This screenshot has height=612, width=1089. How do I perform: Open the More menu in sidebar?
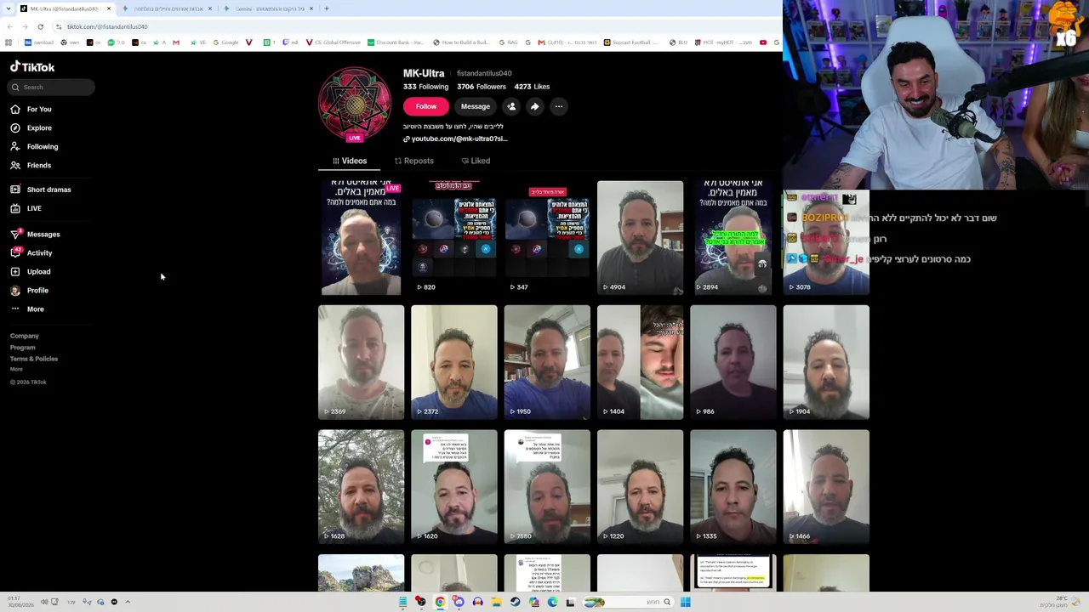point(27,309)
